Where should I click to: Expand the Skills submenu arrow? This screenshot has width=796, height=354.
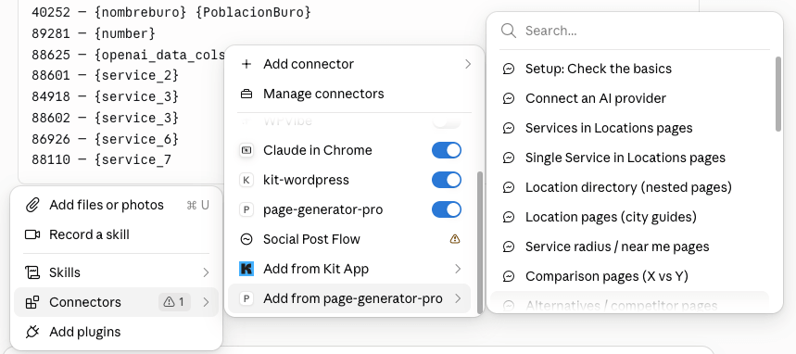(x=206, y=272)
